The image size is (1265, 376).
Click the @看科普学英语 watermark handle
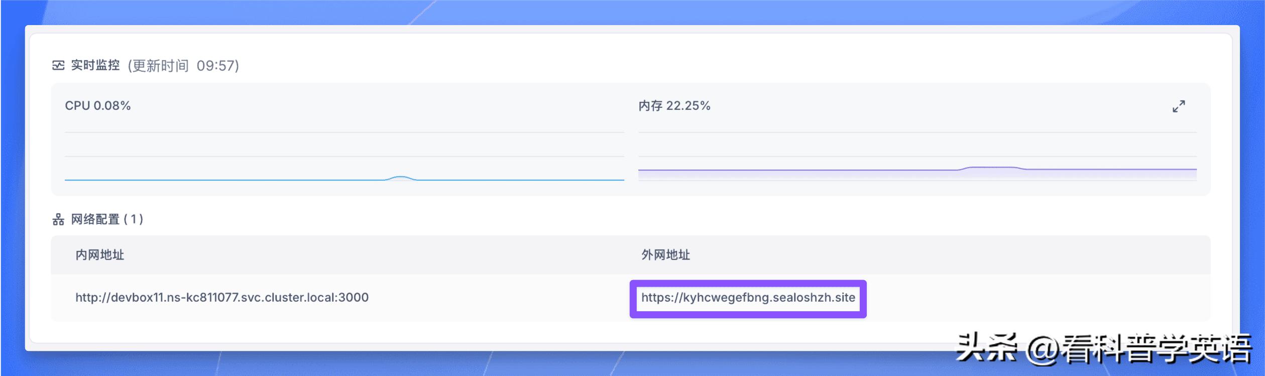[1138, 349]
